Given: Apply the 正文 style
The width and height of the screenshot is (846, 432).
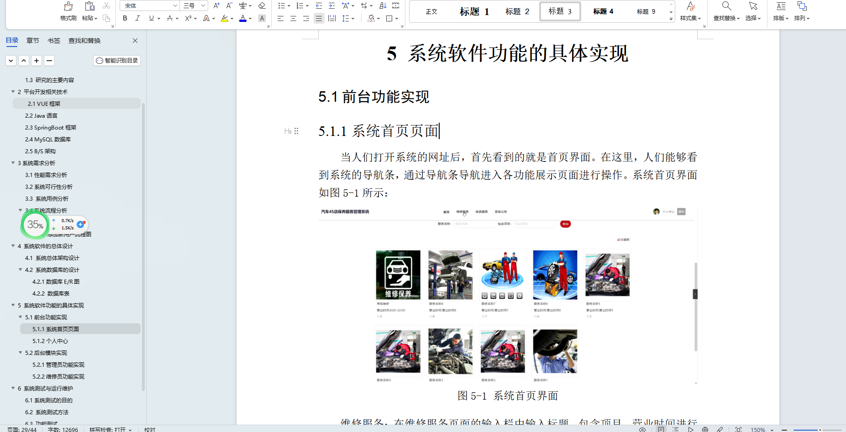Looking at the screenshot, I should [431, 11].
